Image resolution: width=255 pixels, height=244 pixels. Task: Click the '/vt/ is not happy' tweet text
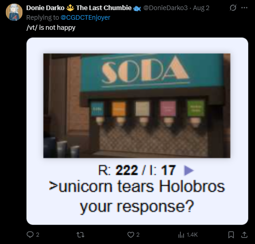click(x=51, y=28)
